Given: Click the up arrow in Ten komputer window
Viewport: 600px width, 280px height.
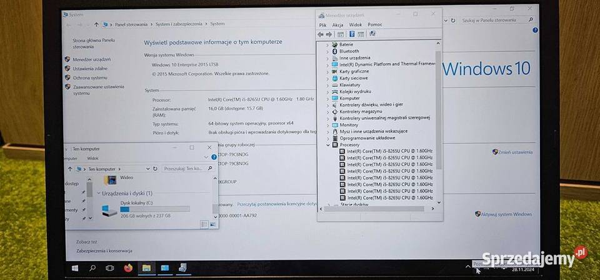Looking at the screenshot, I should point(69,169).
